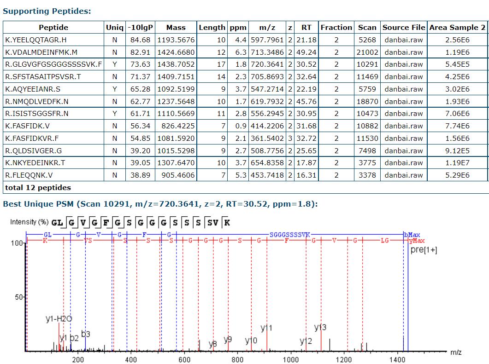Click the Source File column header

404,28
